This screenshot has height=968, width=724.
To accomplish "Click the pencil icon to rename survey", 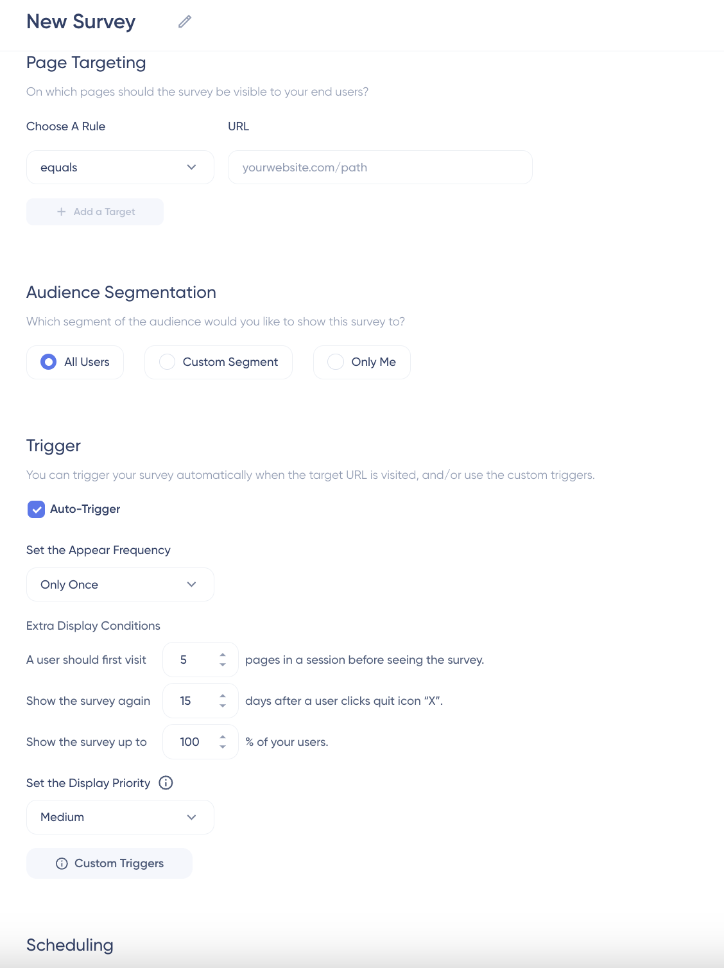I will pos(185,22).
